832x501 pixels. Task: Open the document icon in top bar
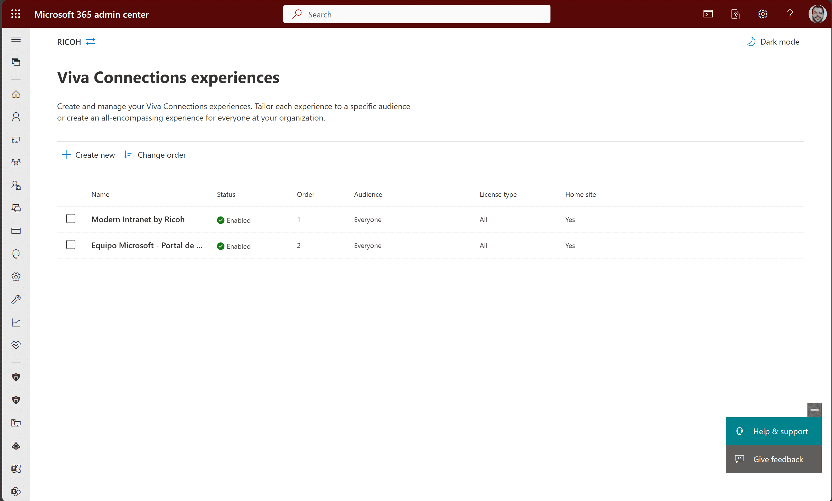[735, 14]
